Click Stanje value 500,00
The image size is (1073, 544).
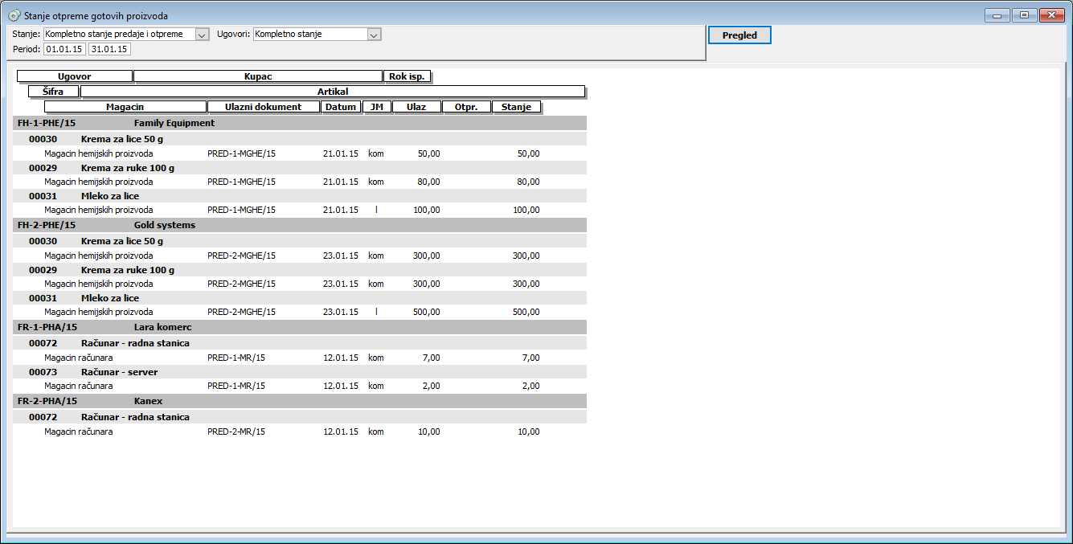pyautogui.click(x=526, y=312)
